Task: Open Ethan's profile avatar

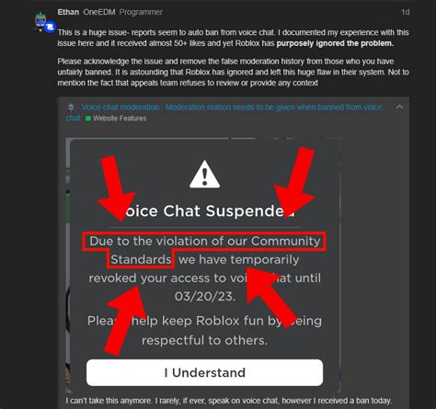Action: click(x=41, y=20)
